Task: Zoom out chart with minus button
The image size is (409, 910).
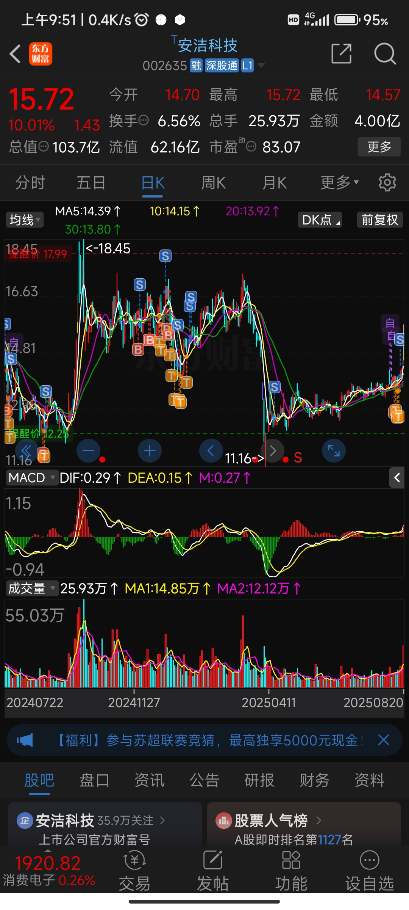Action: tap(88, 450)
